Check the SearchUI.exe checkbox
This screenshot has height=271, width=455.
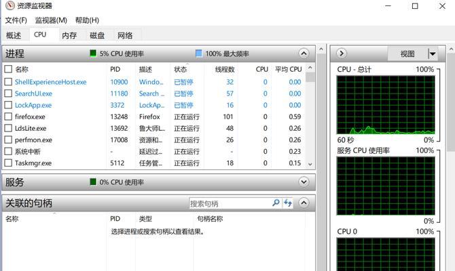[x=8, y=93]
